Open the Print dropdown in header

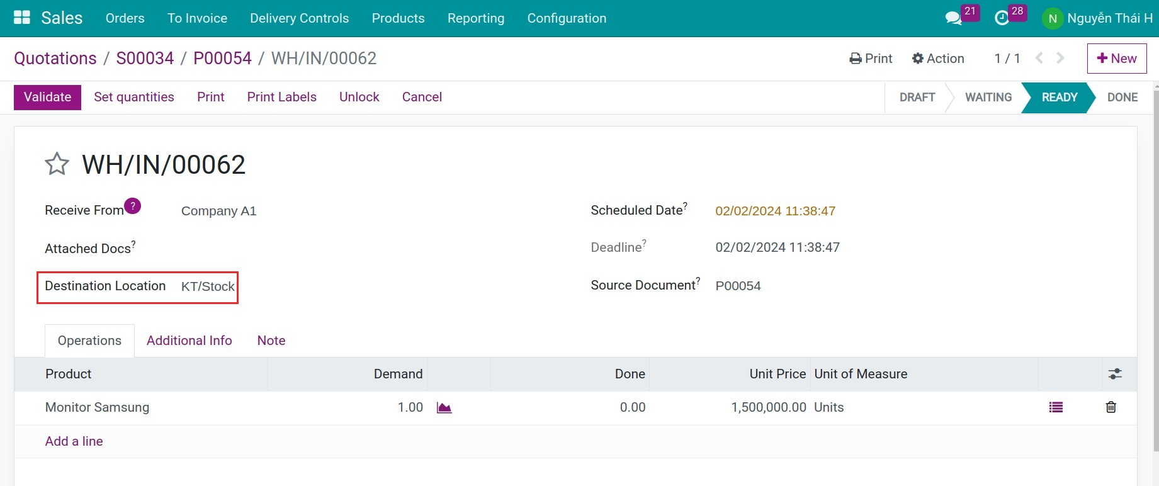point(871,59)
